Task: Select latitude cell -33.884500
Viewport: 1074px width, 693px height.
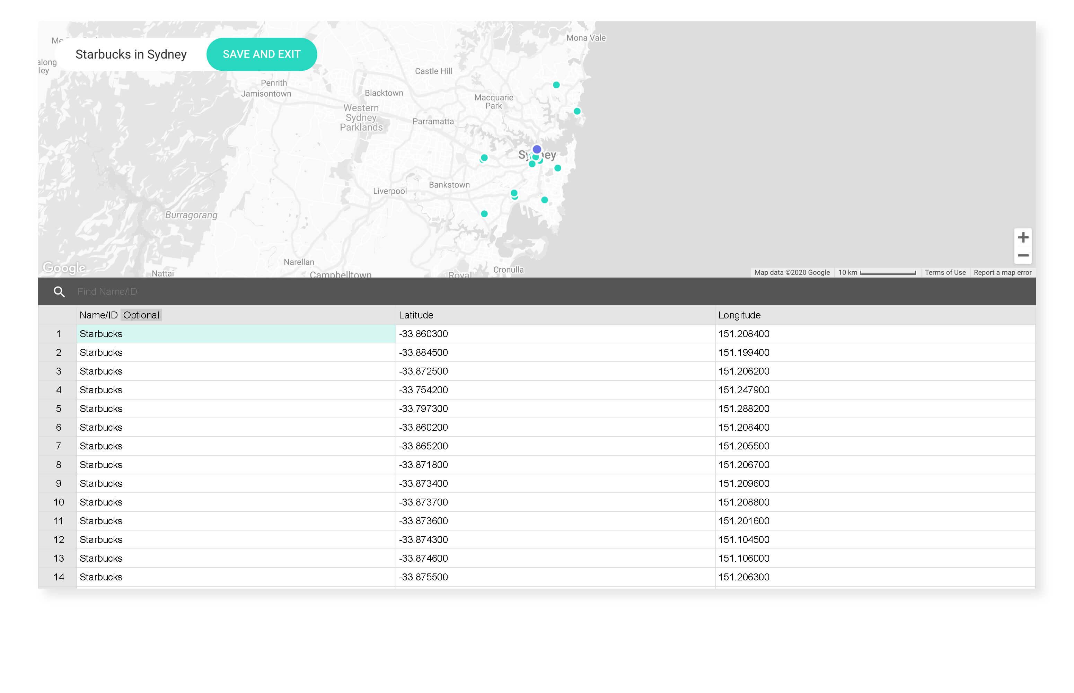Action: coord(556,352)
